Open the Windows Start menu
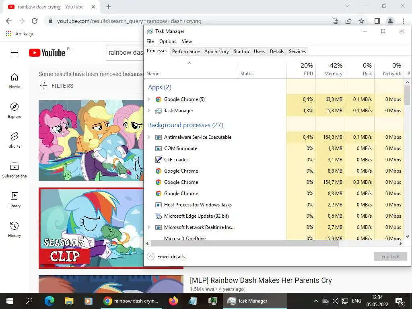412x309 pixels. 10,301
